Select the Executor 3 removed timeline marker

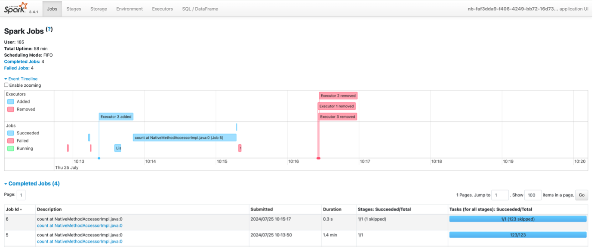[338, 116]
